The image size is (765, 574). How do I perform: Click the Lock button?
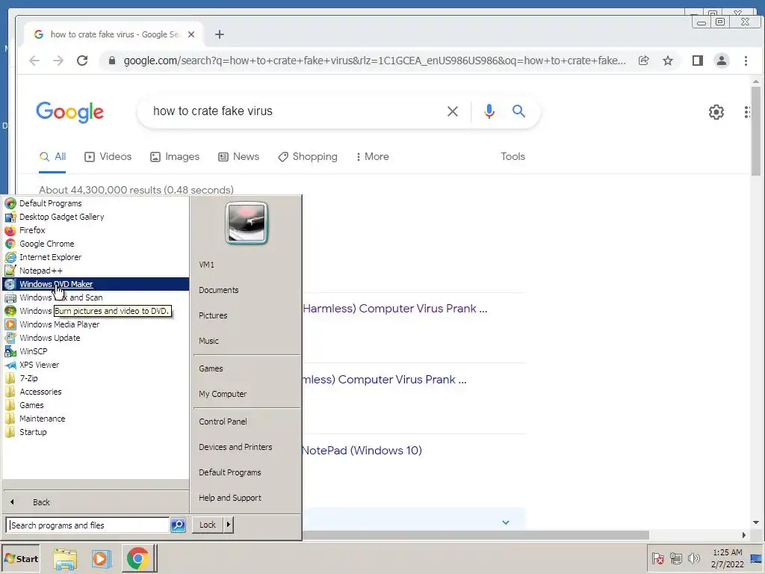[208, 525]
